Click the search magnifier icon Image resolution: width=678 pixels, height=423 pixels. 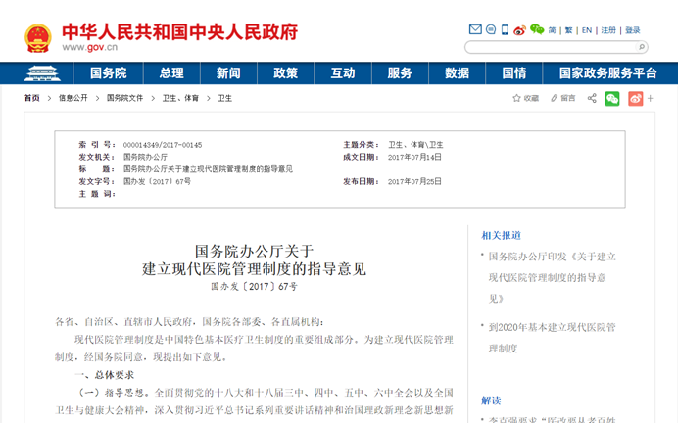point(642,47)
